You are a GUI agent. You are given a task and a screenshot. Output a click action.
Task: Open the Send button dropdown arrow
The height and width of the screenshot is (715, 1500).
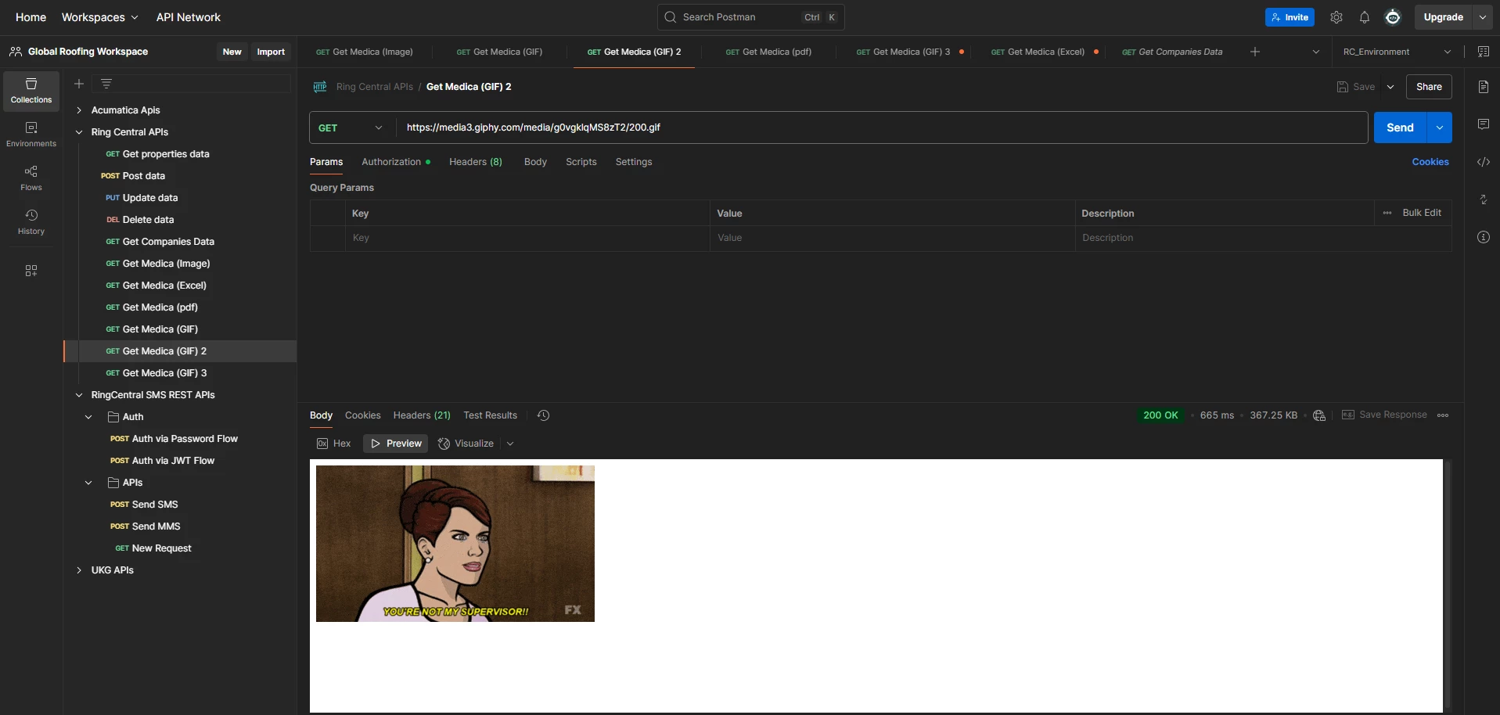pyautogui.click(x=1440, y=128)
